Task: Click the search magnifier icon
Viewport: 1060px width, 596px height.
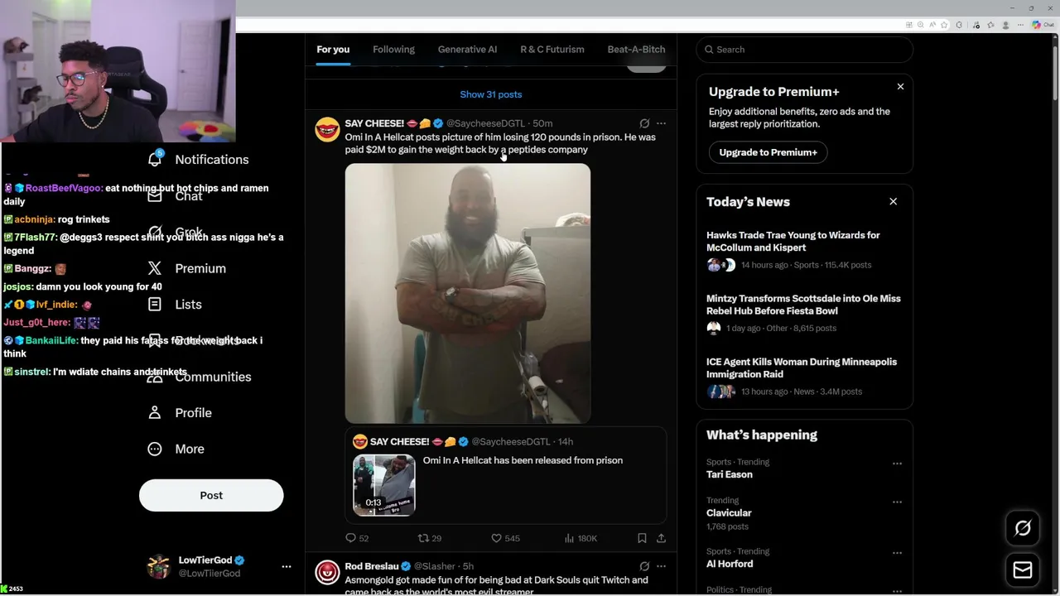Action: [709, 50]
